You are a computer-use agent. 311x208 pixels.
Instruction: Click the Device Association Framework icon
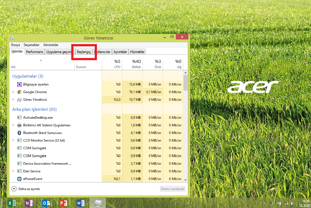19,164
